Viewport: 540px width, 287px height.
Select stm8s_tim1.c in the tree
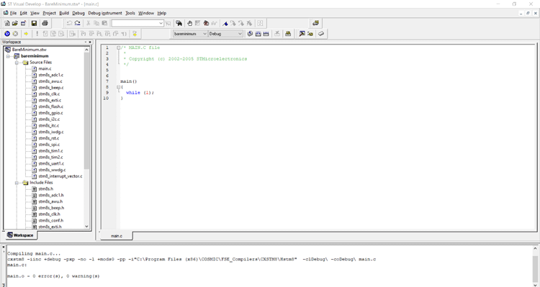click(50, 151)
